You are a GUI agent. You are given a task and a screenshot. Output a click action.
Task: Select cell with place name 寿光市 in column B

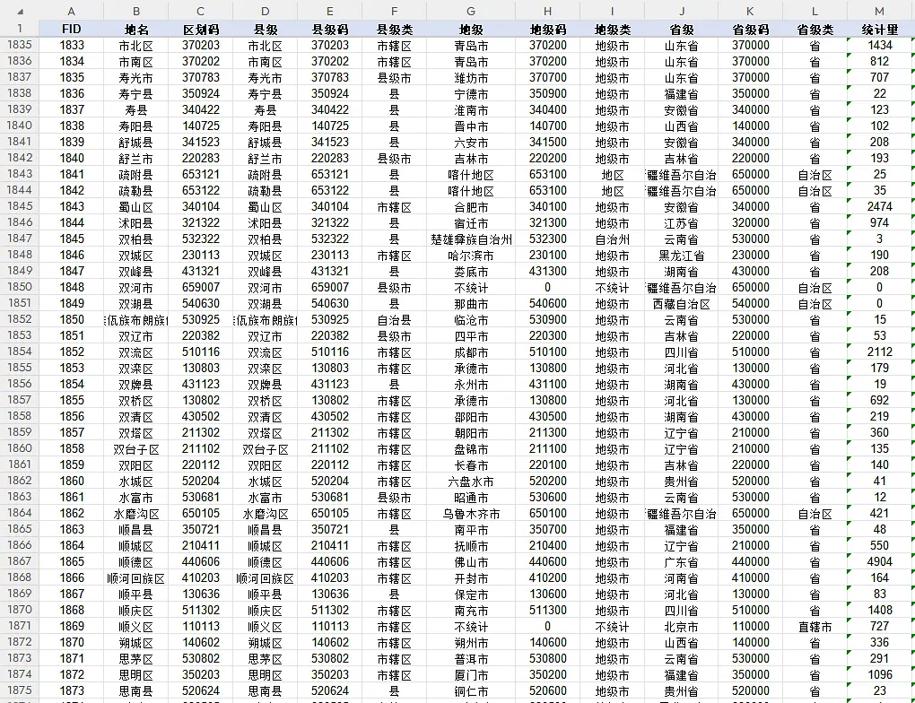[x=136, y=78]
